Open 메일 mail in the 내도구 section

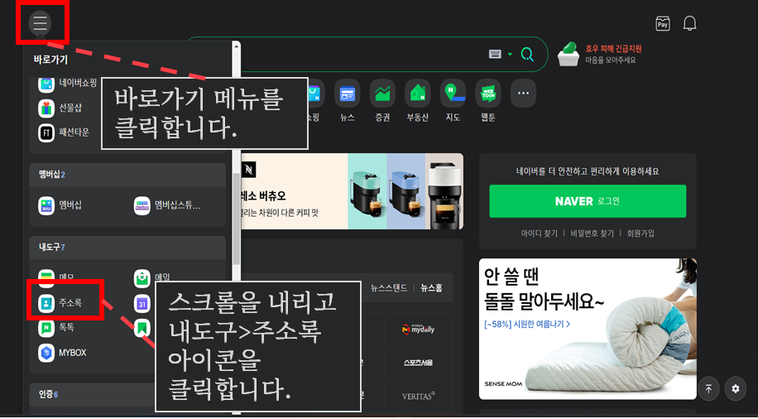(x=152, y=277)
